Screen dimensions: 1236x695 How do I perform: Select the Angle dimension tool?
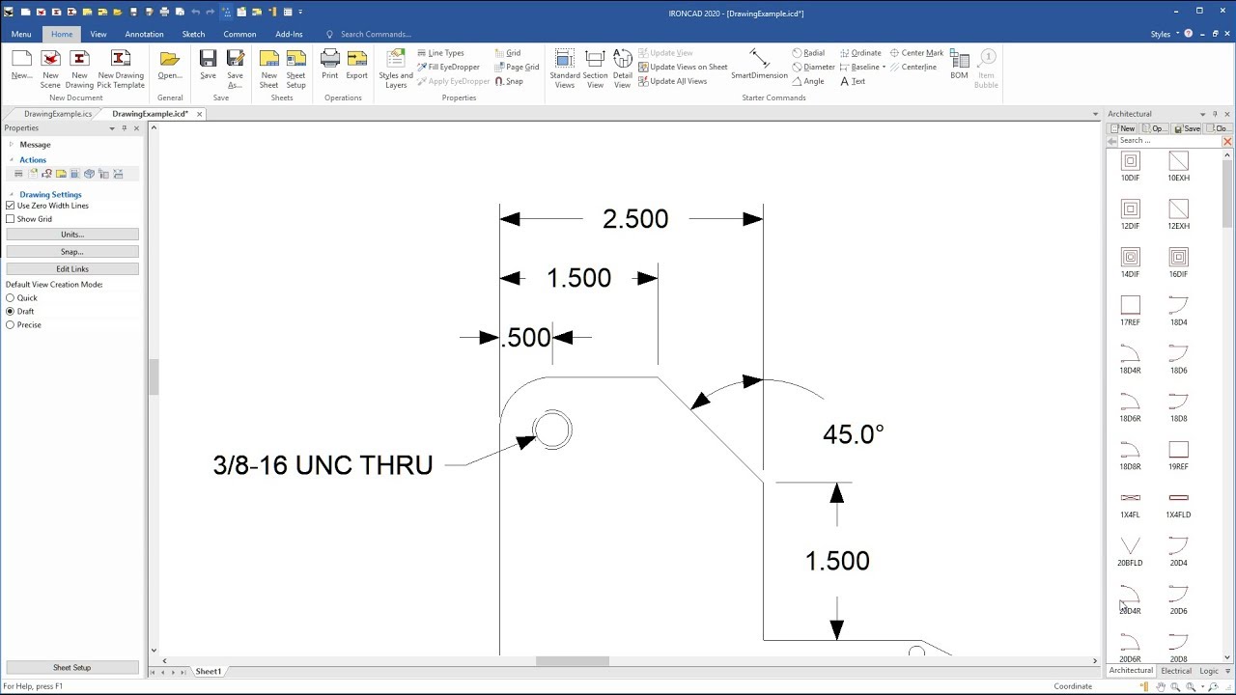pos(808,81)
